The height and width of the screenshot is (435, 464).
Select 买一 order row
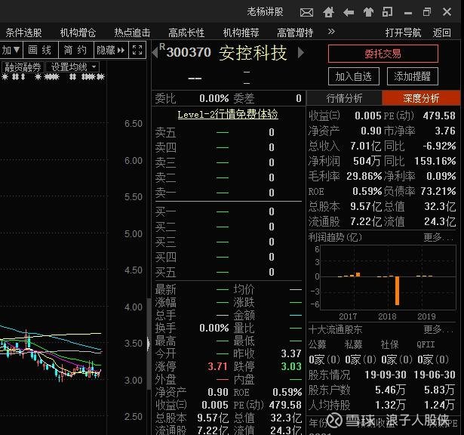tap(228, 211)
